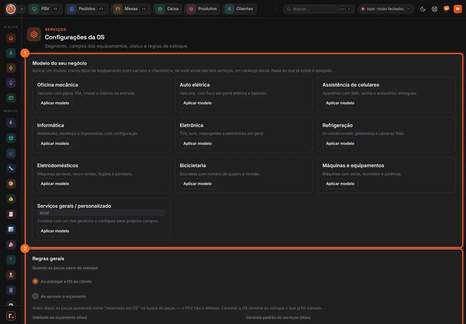The height and width of the screenshot is (324, 466).
Task: Open the calculator keypad module icon
Action: (11, 290)
